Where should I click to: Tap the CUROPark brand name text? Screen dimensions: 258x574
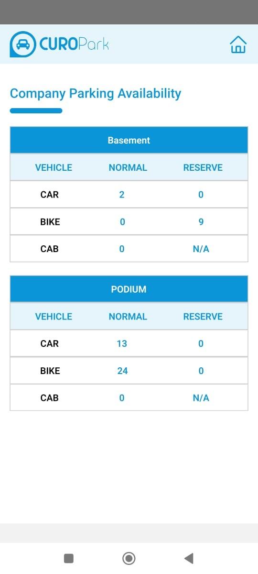[74, 44]
